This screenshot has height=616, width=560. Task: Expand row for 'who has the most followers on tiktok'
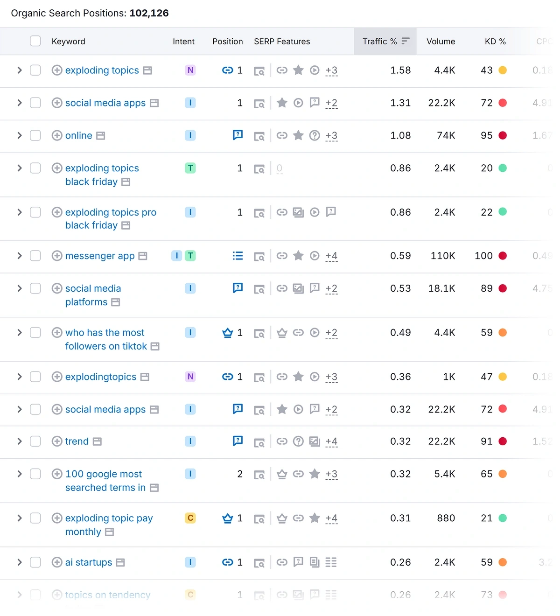pos(20,333)
